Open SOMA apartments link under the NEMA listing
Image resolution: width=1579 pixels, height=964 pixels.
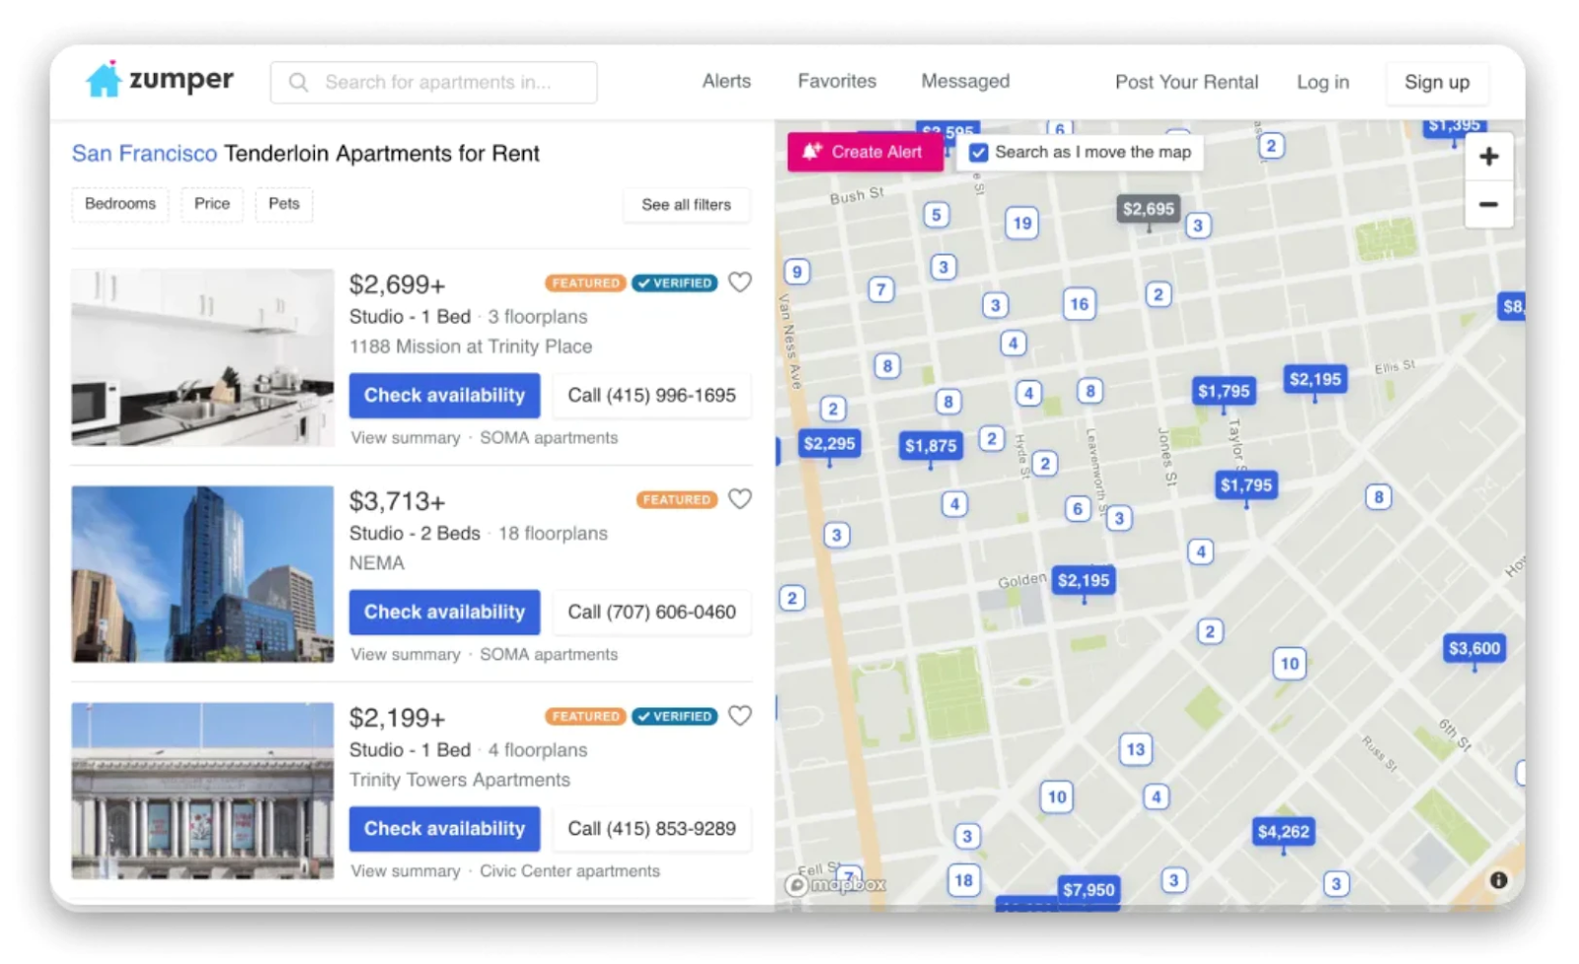(549, 655)
